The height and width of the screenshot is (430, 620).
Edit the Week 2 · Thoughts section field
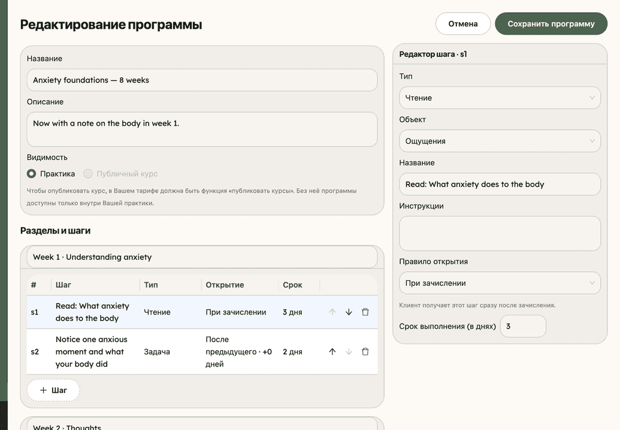click(202, 425)
